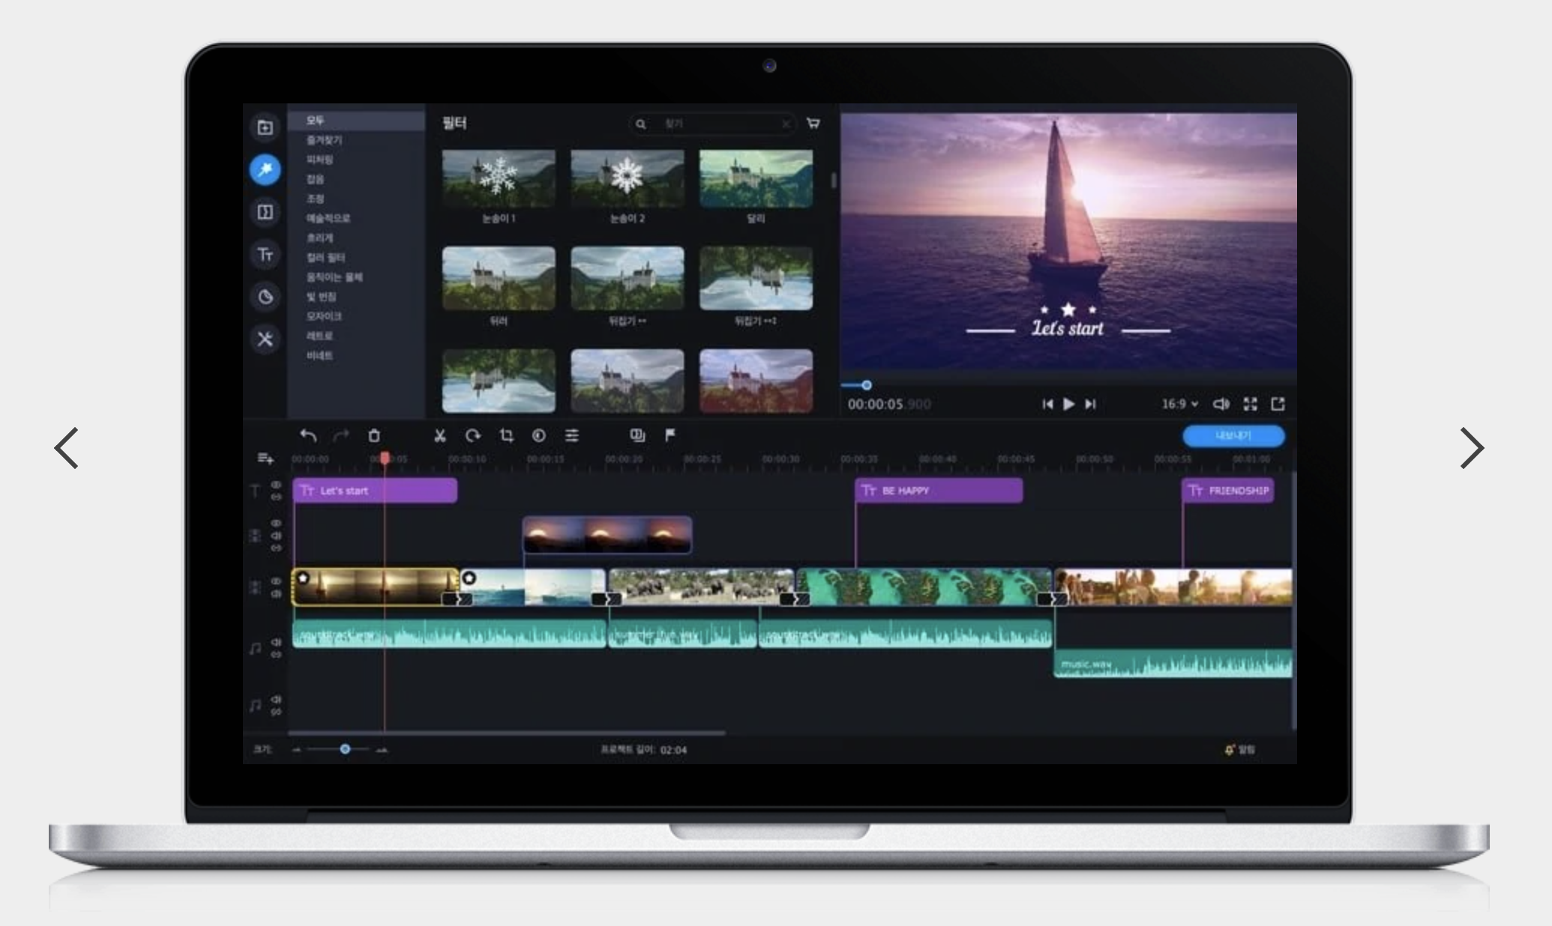Click the crop tool in timeline toolbar
The image size is (1552, 926).
tap(507, 435)
